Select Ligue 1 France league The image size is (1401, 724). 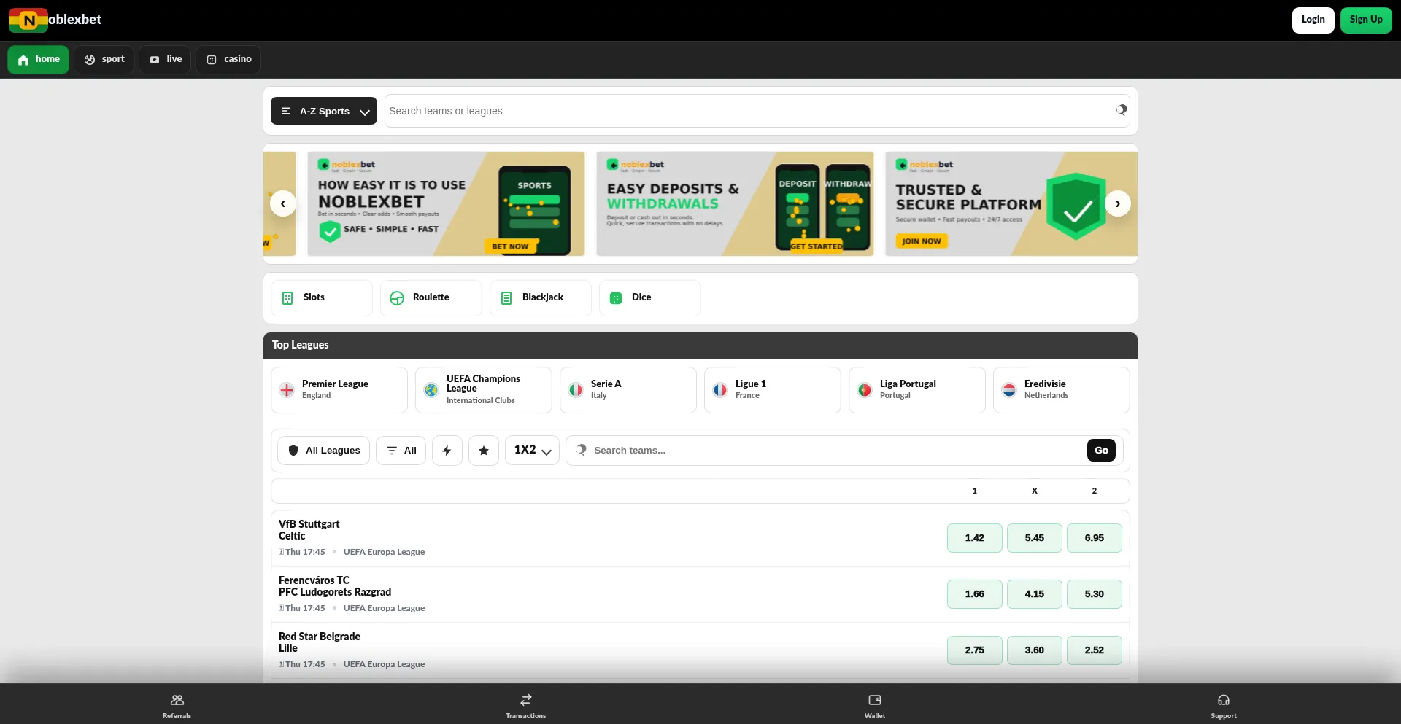773,390
